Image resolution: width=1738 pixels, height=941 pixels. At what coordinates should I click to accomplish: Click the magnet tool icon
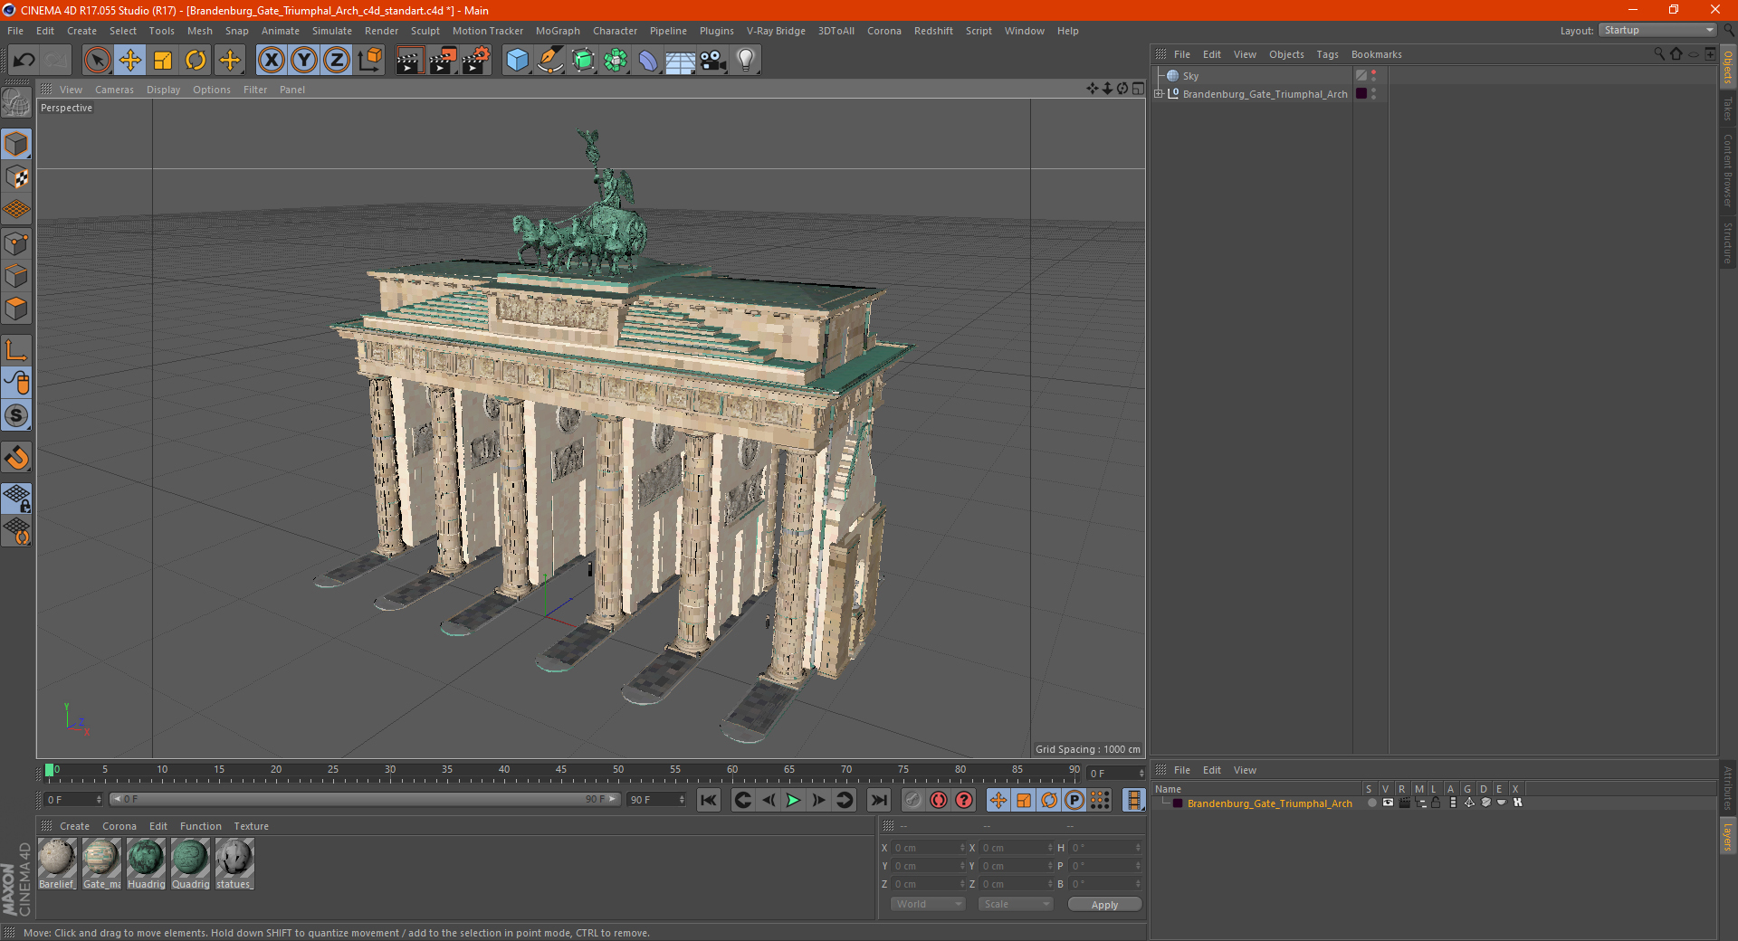16,458
